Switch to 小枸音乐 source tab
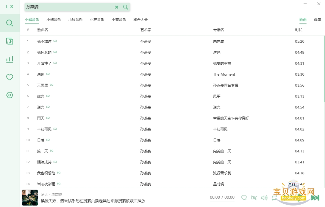This screenshot has width=325, height=207. pyautogui.click(x=54, y=20)
